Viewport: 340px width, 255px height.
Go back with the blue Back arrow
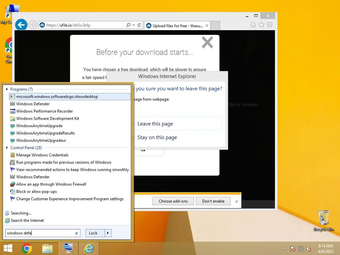coord(21,25)
